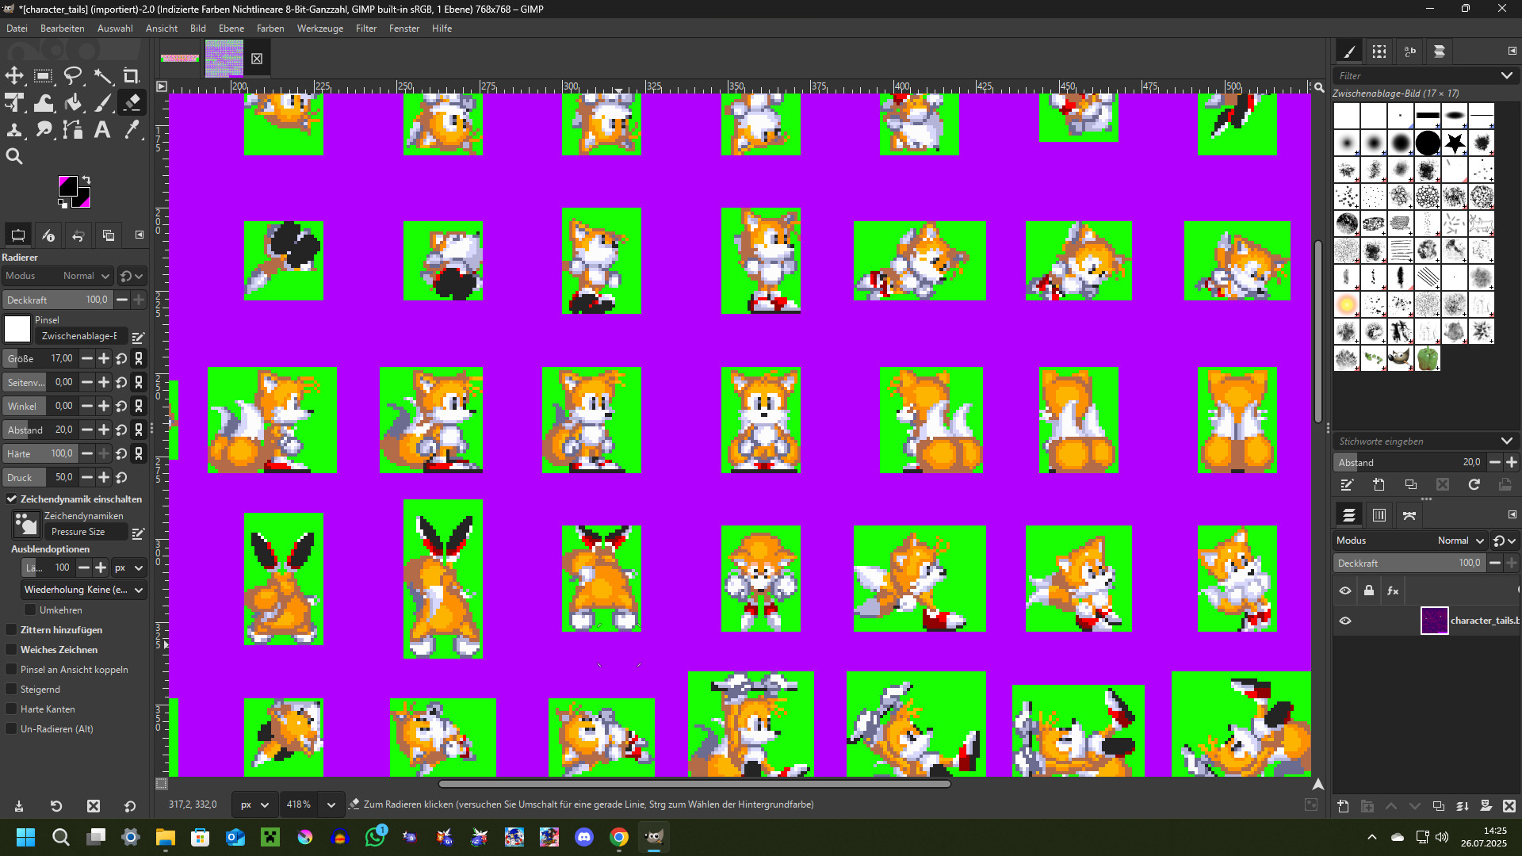1522x856 pixels.
Task: Choose the Bucket Fill tool
Action: tap(73, 102)
